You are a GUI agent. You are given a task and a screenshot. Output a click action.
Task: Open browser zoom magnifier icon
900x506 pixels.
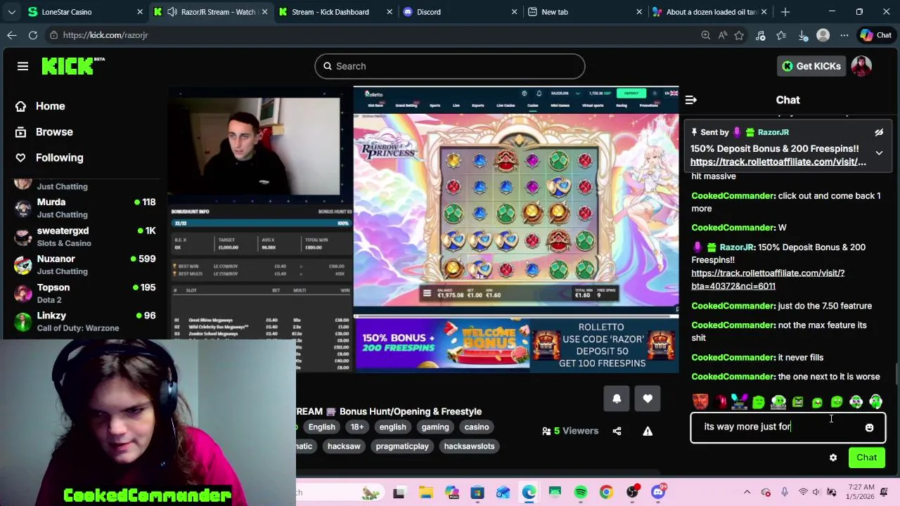coord(705,35)
